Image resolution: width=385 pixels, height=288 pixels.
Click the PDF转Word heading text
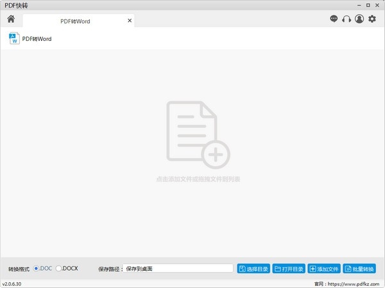coord(37,38)
